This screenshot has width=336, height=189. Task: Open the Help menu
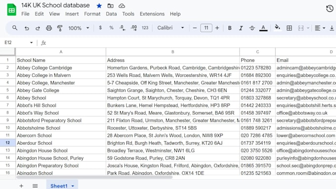click(x=175, y=14)
